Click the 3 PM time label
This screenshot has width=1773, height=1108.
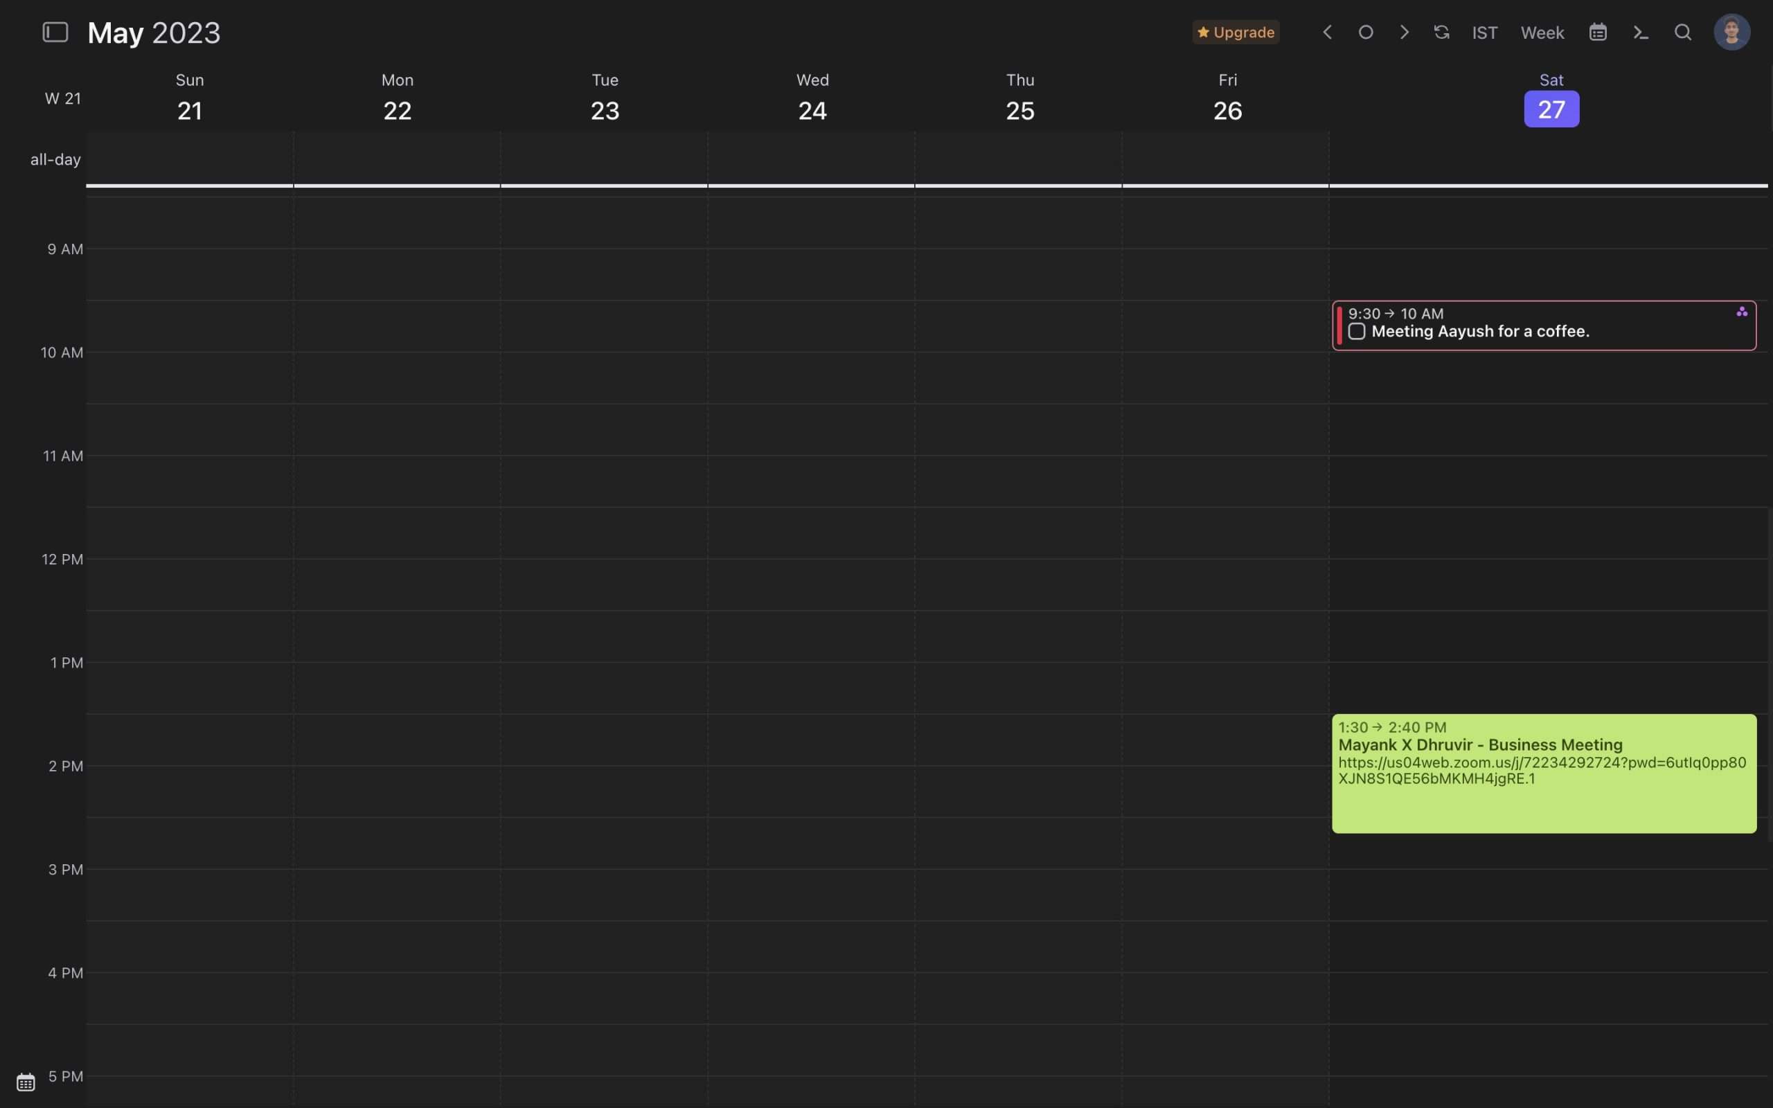coord(65,869)
